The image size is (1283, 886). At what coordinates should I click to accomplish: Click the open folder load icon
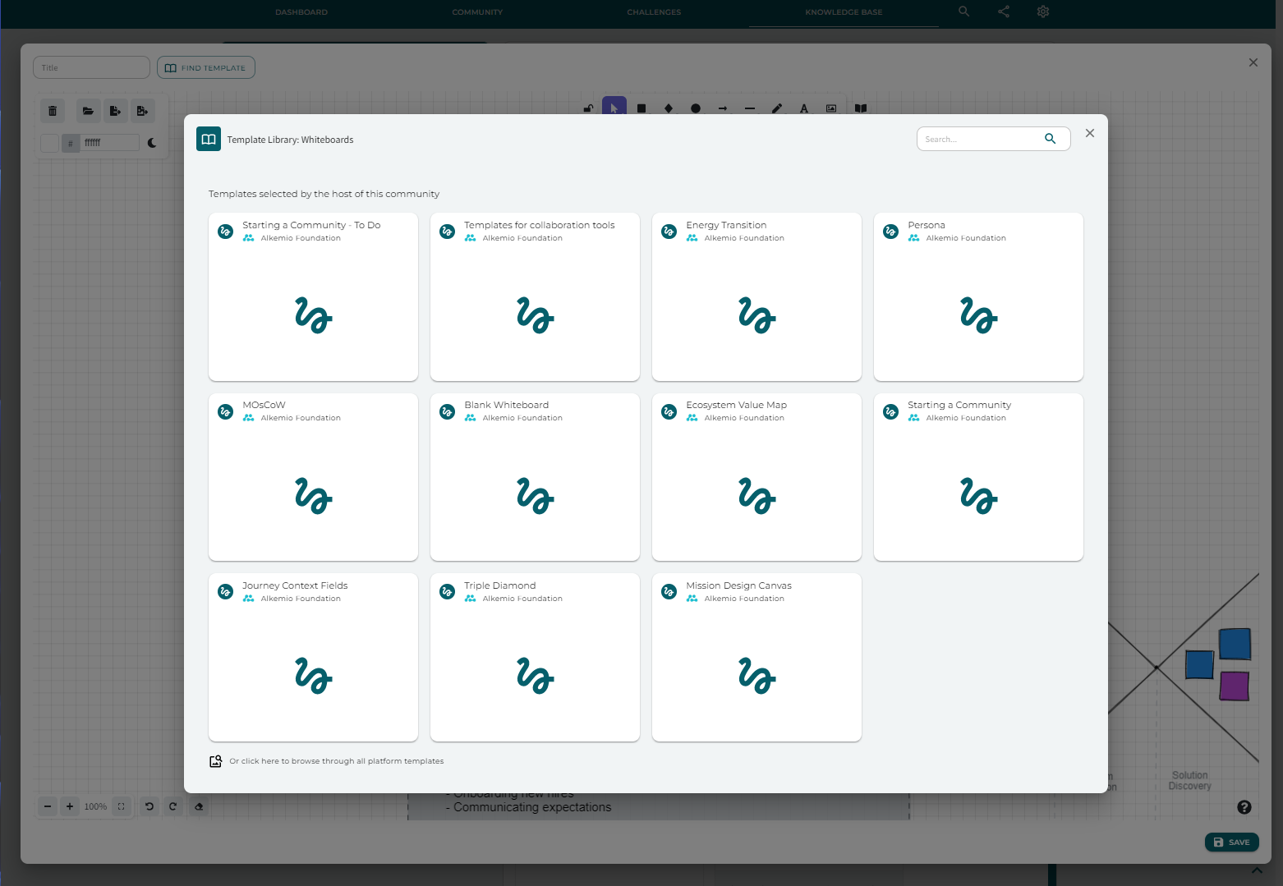tap(88, 111)
